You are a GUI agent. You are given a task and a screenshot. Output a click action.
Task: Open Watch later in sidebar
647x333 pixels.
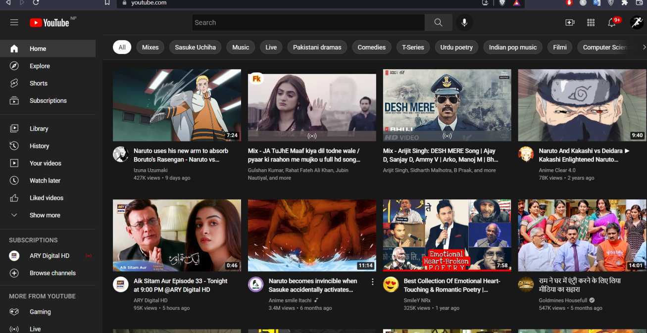48,181
